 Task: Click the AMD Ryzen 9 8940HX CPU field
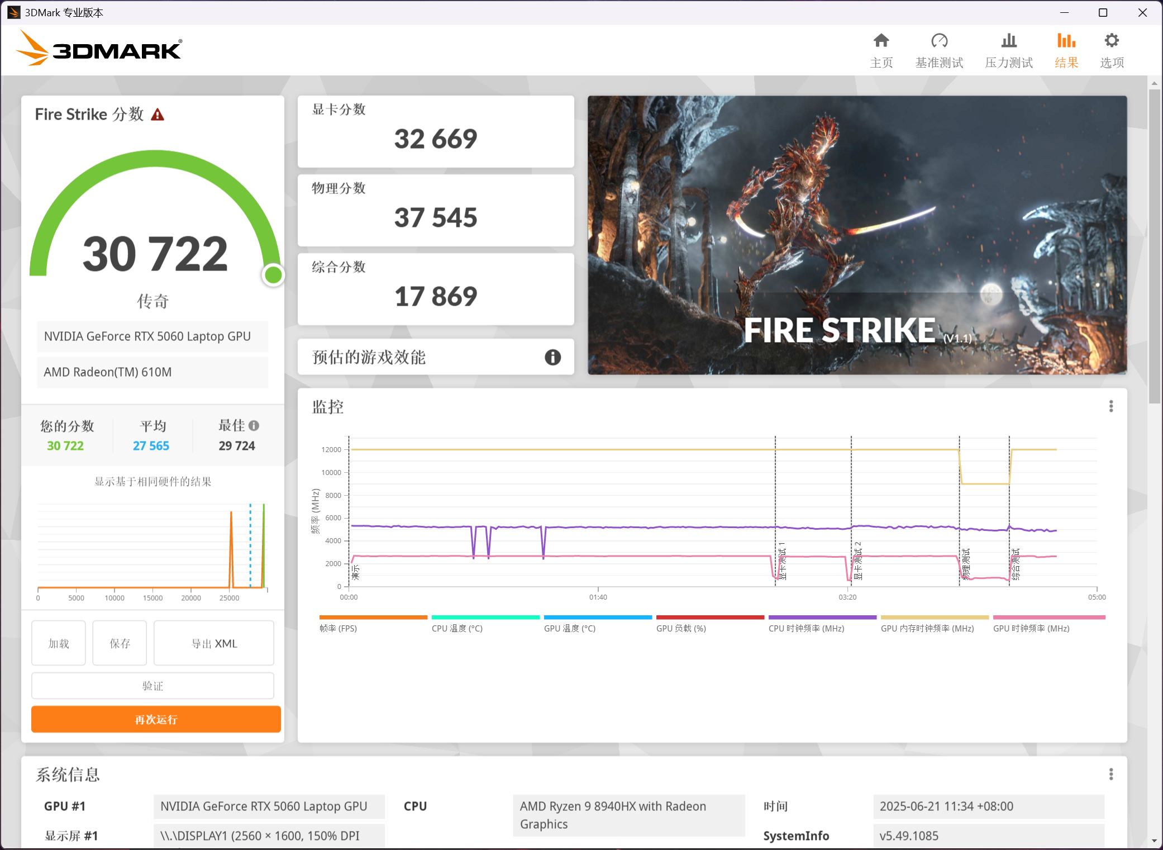[x=629, y=815]
